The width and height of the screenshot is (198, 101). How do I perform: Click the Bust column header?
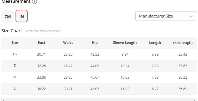(x=41, y=42)
